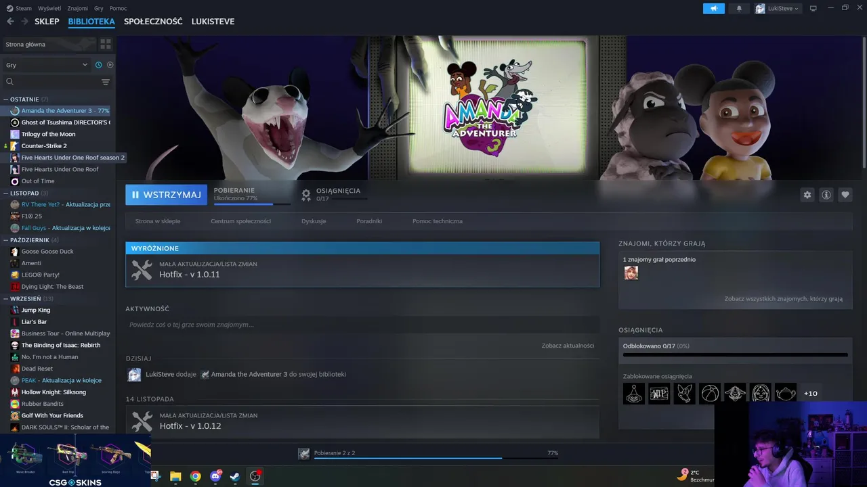
Task: Open the Gry menu in the menu bar
Action: (99, 8)
